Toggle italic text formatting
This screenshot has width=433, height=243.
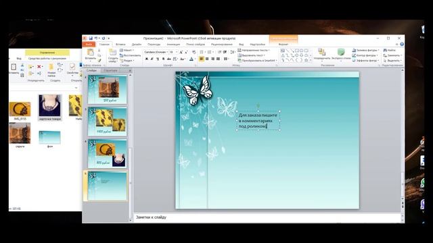click(152, 59)
